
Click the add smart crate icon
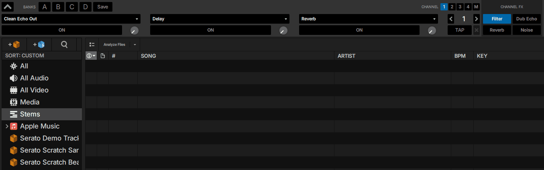click(x=39, y=45)
